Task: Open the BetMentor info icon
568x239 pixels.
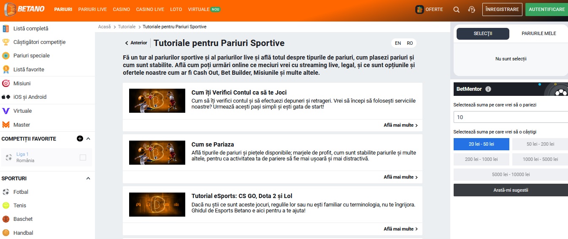Action: 488,89
